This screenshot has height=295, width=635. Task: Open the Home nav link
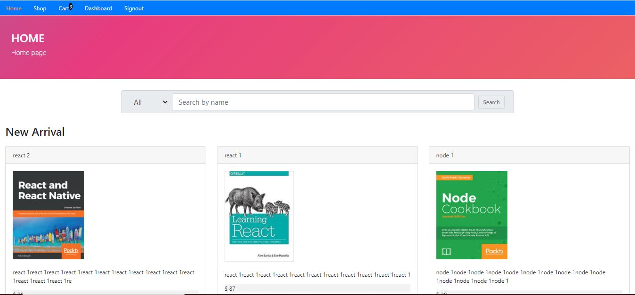[14, 8]
